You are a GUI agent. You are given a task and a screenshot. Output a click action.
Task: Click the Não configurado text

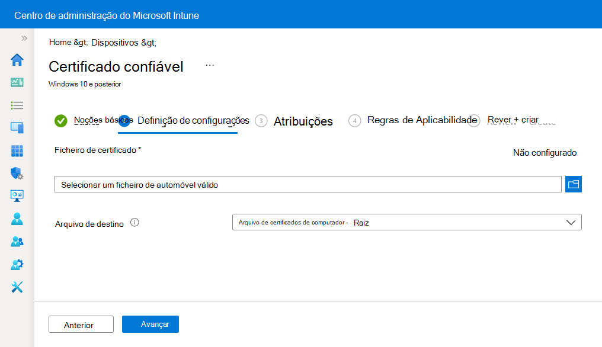545,153
